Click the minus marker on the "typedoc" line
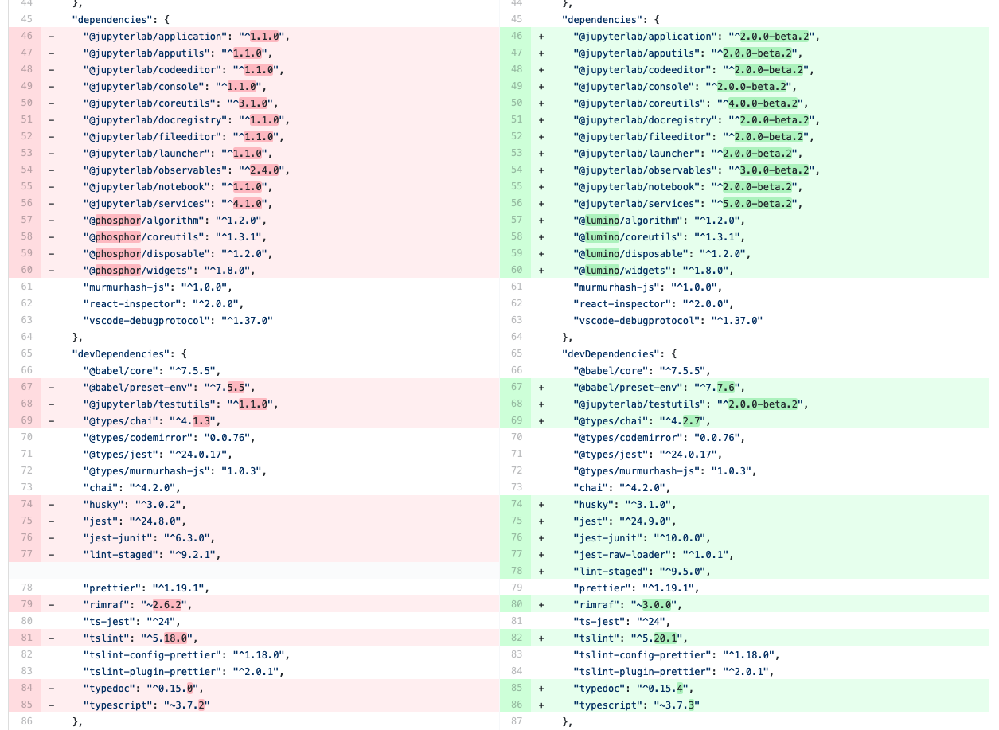 [x=51, y=688]
